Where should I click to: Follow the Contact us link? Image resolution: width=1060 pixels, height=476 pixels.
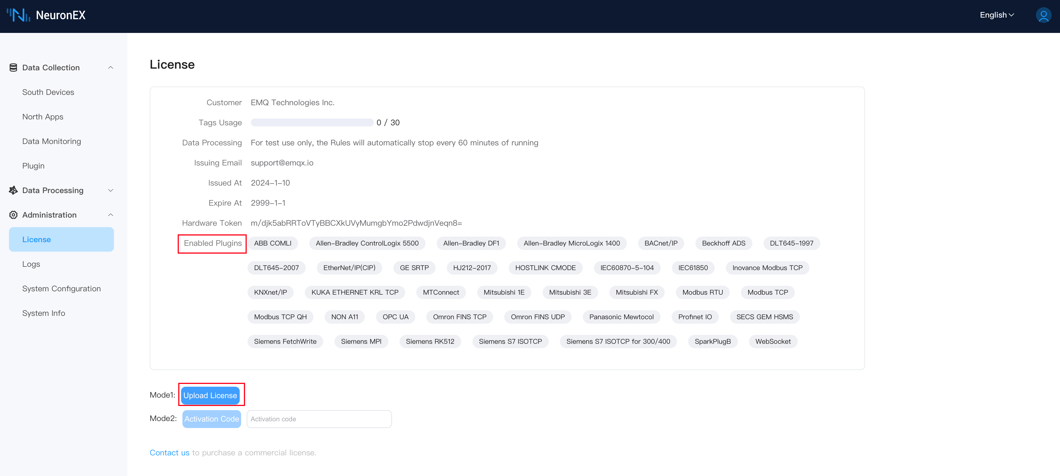pos(169,453)
